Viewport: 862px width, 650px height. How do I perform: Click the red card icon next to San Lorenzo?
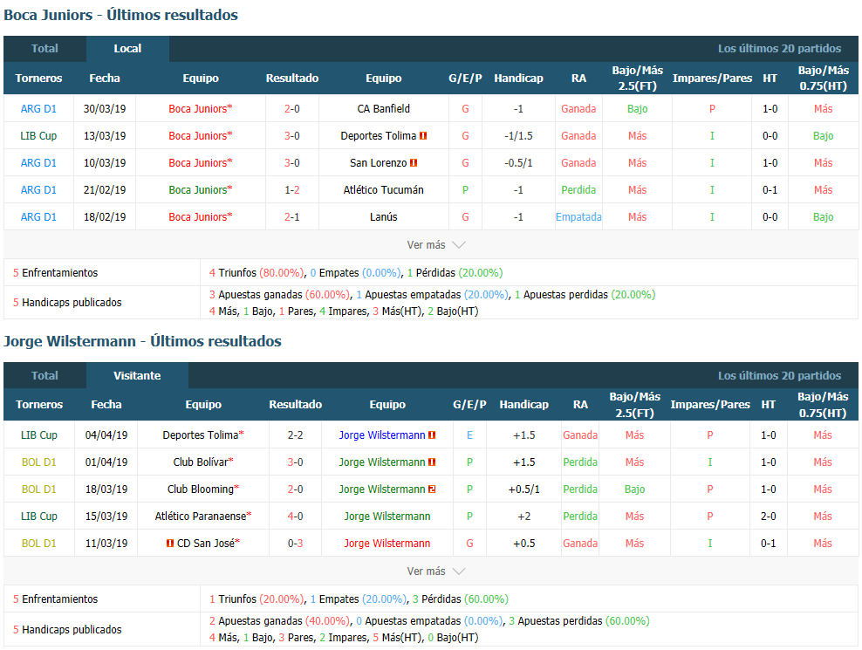tap(414, 163)
